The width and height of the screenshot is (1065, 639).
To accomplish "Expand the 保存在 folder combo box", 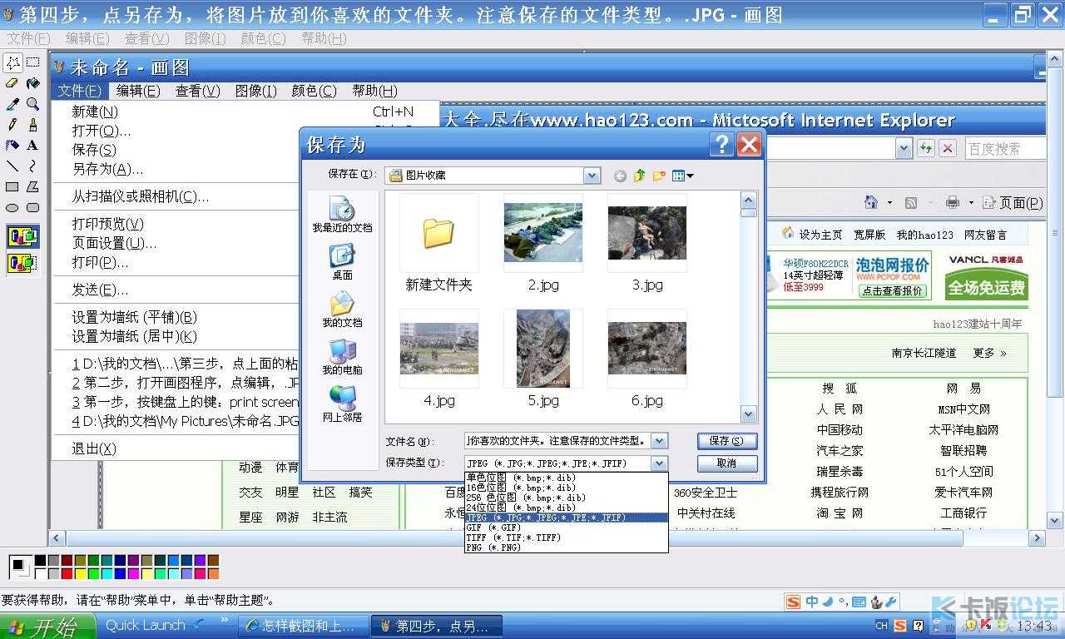I will (592, 176).
